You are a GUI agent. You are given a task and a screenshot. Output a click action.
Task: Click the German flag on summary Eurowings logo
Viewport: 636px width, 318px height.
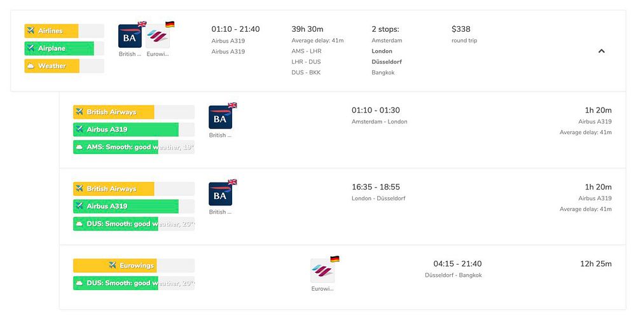pyautogui.click(x=170, y=24)
